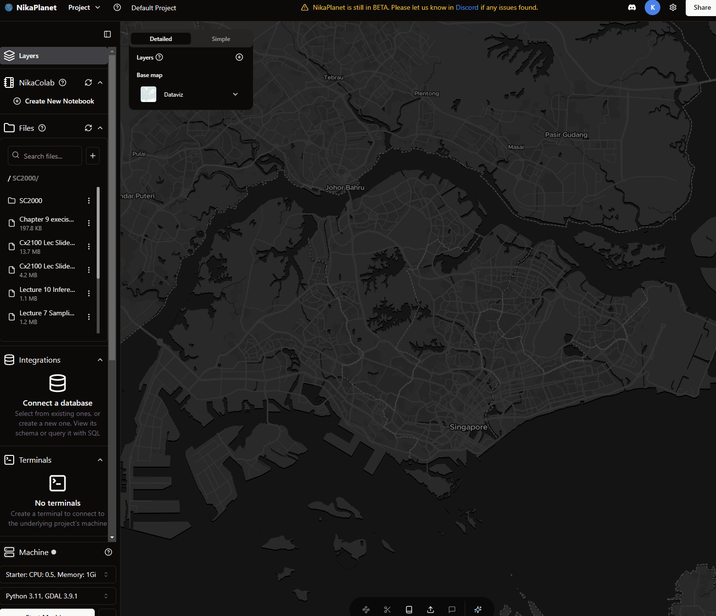Screen dimensions: 716x616
Task: Select the scissors clip tool
Action: coord(387,610)
